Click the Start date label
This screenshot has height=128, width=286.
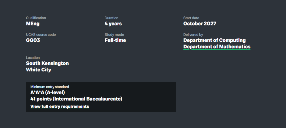point(191,18)
